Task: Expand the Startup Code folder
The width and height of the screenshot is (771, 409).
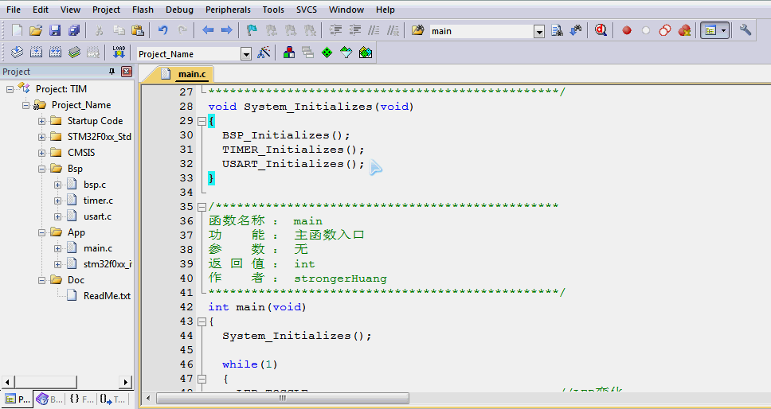Action: point(41,121)
